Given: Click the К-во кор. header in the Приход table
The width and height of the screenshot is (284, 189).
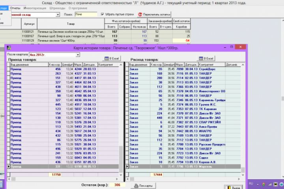Looking at the screenshot, I should pos(55,65).
